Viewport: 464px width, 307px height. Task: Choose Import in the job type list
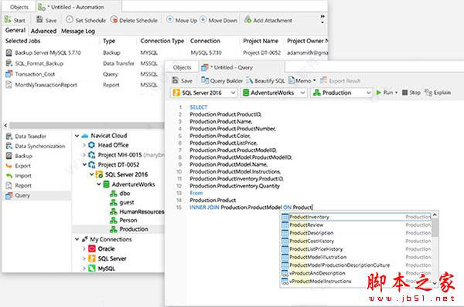click(x=23, y=176)
